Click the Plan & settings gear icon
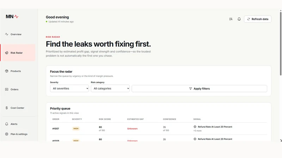The height and width of the screenshot is (158, 282). 7,134
